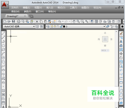Screen dimensions: 125x108
Task: Select the Construction Line tool
Action: point(3,37)
